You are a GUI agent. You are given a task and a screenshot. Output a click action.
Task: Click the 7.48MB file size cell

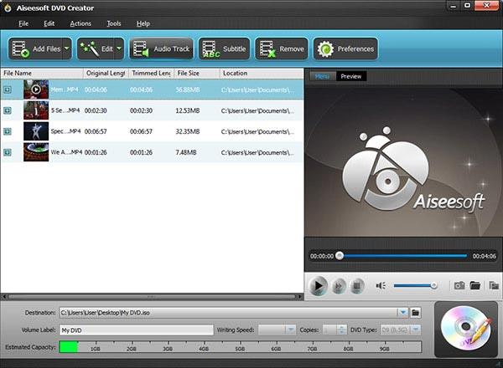click(x=186, y=153)
